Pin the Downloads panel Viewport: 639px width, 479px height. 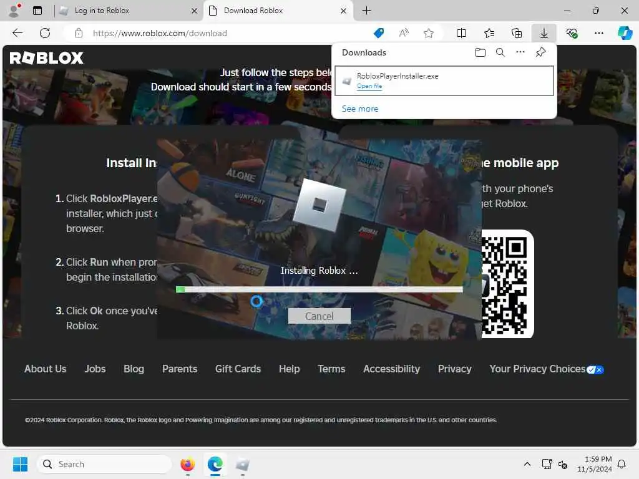541,52
